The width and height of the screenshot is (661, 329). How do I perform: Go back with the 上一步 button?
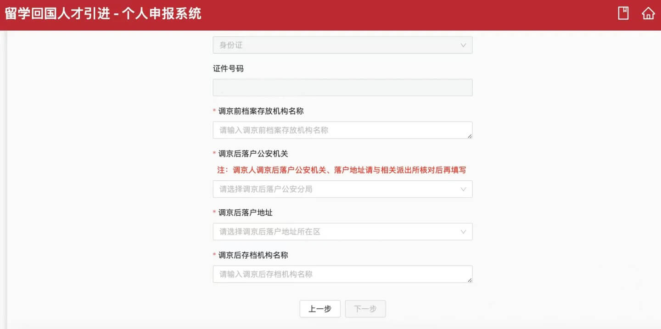tap(319, 309)
